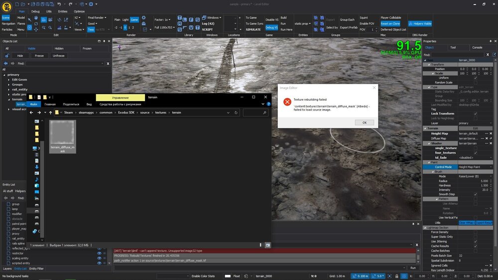Click the Freeze button in Objects List

39,56
